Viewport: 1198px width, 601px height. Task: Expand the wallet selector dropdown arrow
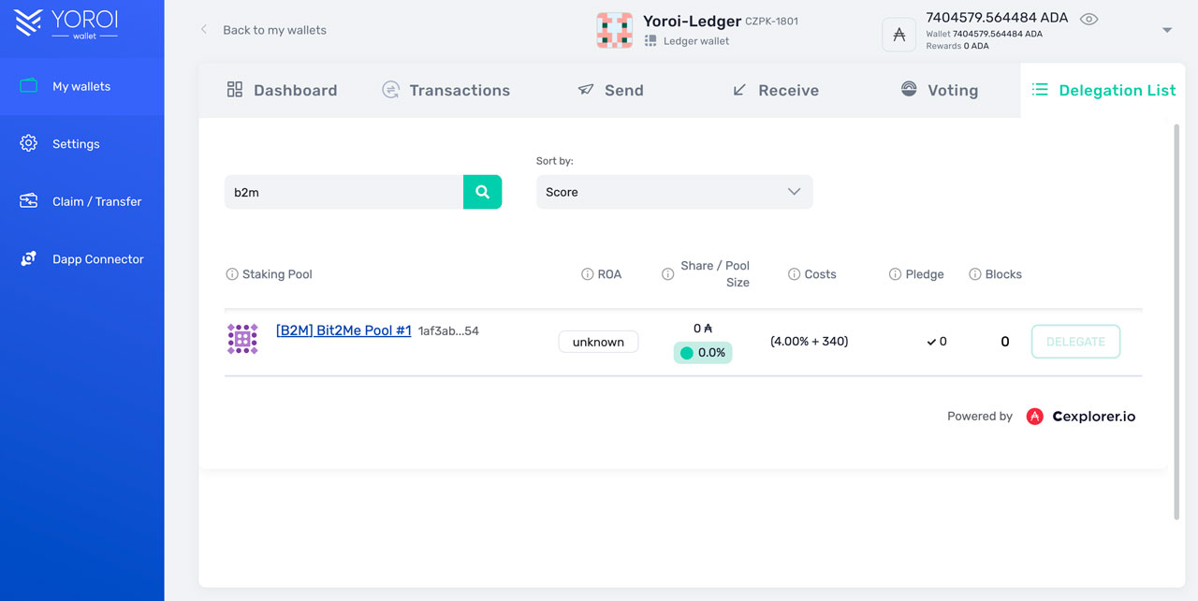tap(1167, 31)
